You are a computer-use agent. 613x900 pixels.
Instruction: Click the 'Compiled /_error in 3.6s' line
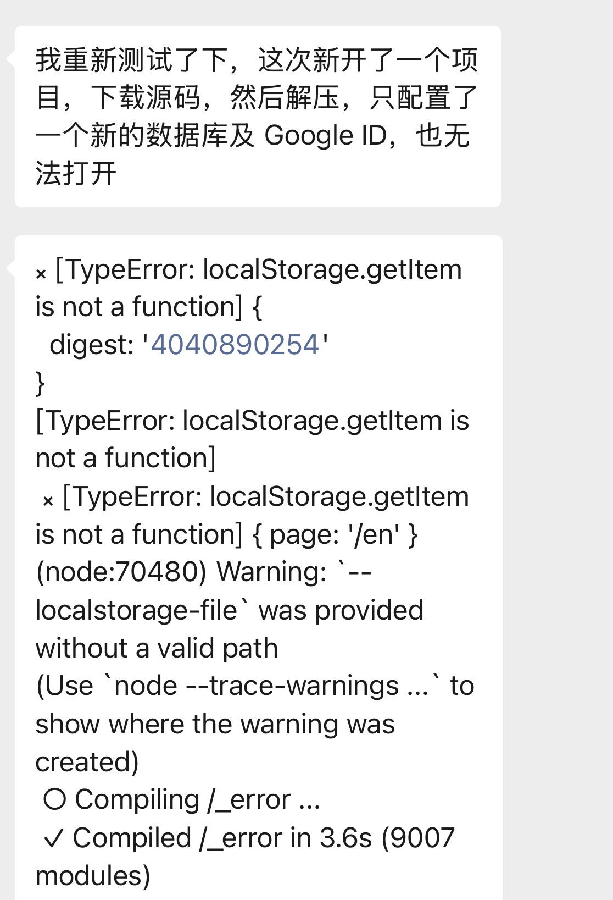pyautogui.click(x=222, y=838)
